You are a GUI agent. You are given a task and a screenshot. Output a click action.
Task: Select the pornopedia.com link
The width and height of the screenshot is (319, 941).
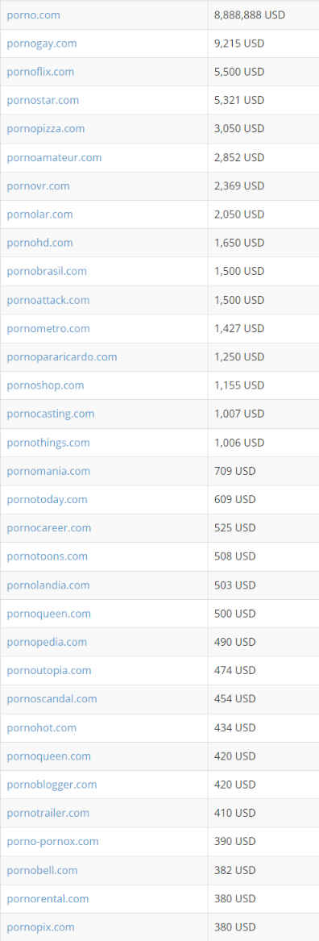click(x=47, y=642)
